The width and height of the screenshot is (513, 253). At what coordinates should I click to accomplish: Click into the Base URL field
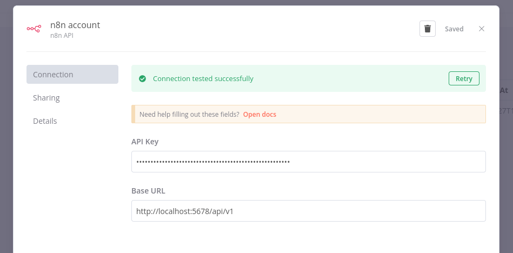[x=308, y=211]
